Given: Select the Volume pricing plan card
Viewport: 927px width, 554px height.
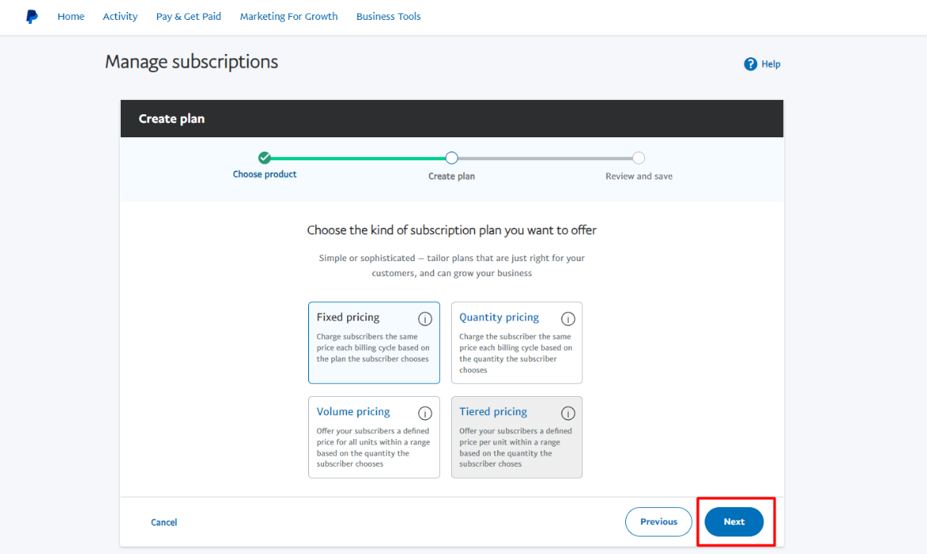Looking at the screenshot, I should coord(374,437).
